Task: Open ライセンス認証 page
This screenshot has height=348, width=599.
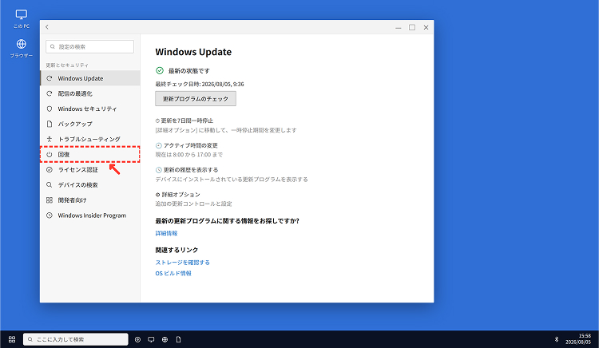Action: point(90,170)
